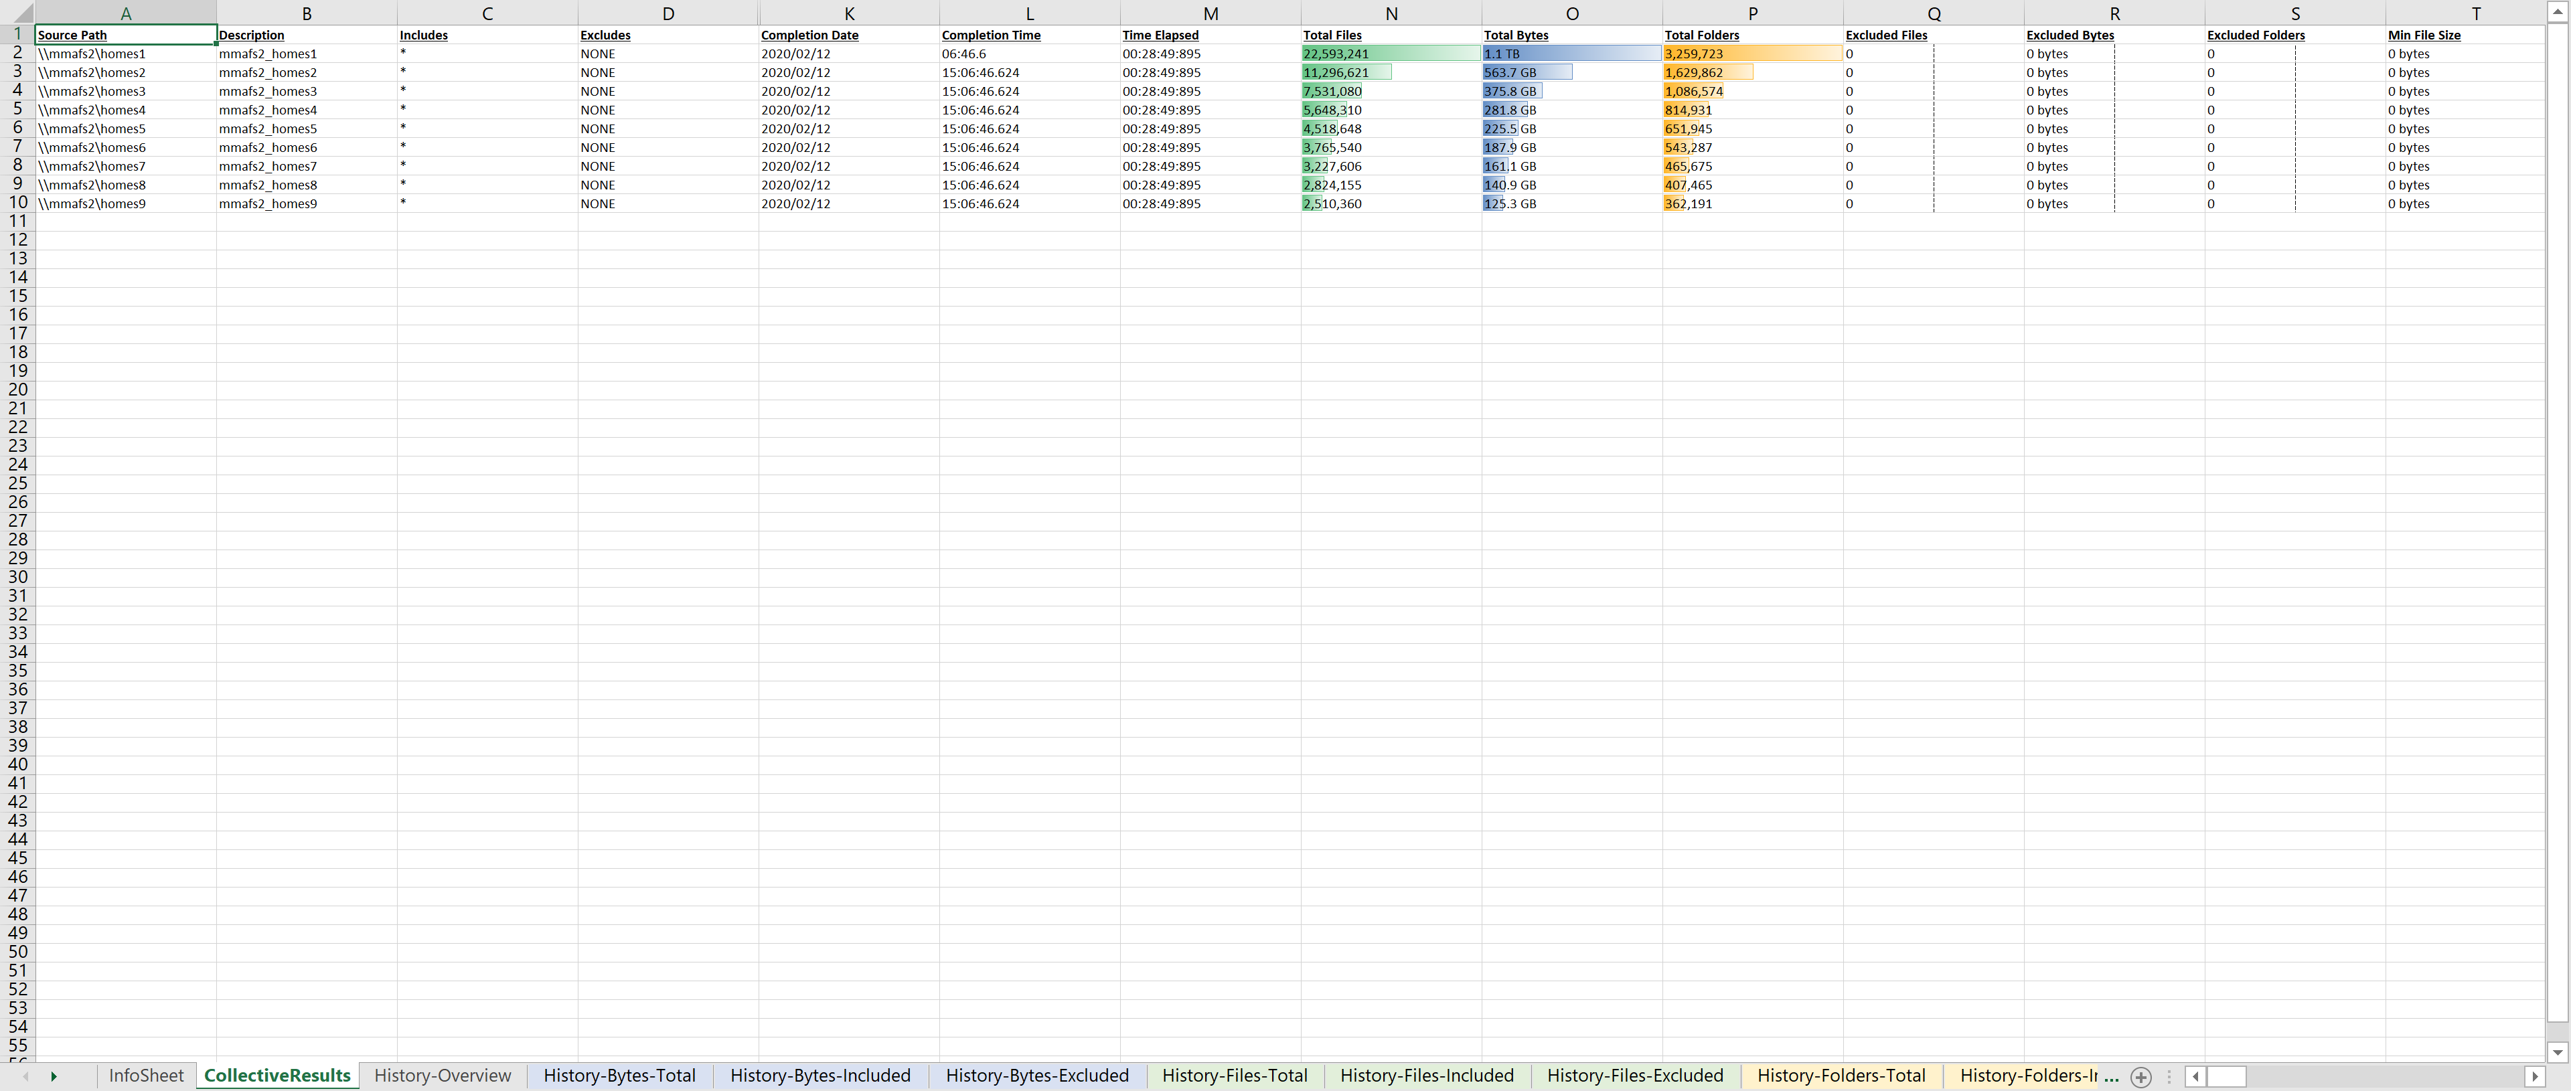Select column A header
Image resolution: width=2571 pixels, height=1091 pixels.
pos(126,13)
